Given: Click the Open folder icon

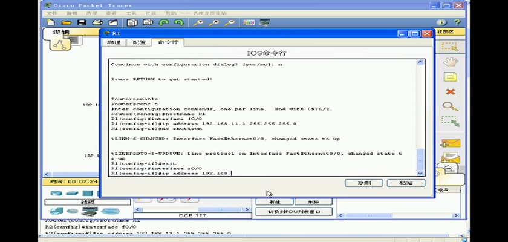Looking at the screenshot, I should [67, 22].
